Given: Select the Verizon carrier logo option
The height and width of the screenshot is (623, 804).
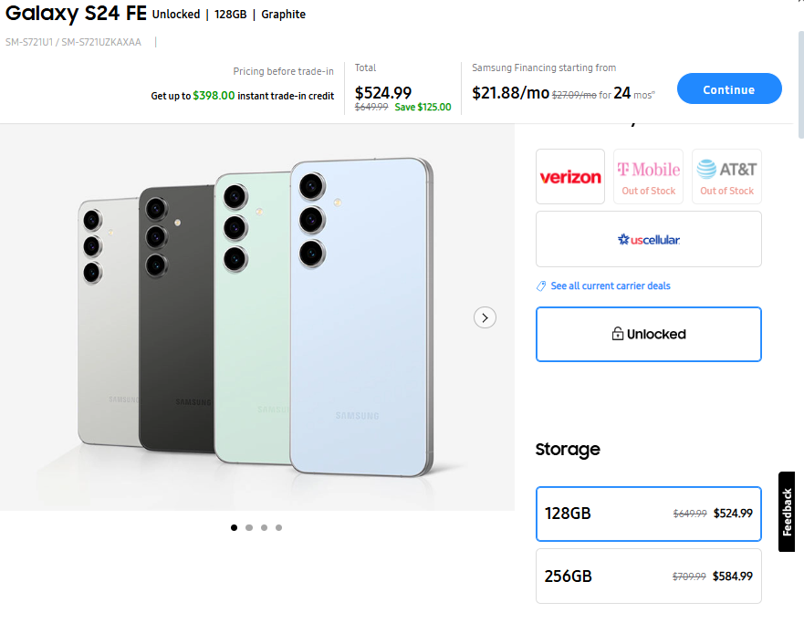Looking at the screenshot, I should pyautogui.click(x=570, y=177).
